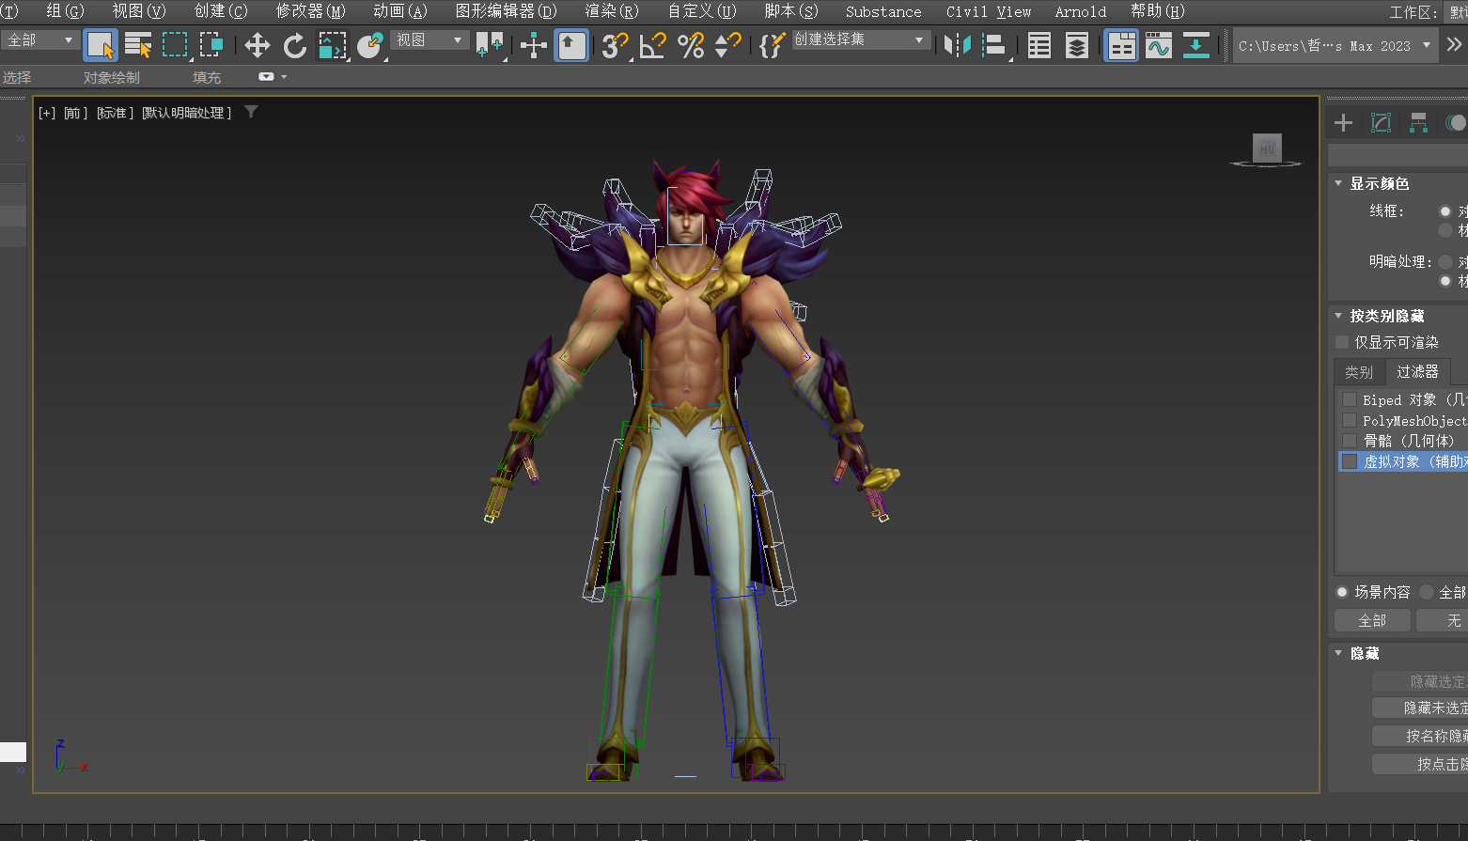Click the ViewCube in the viewport

tap(1267, 148)
